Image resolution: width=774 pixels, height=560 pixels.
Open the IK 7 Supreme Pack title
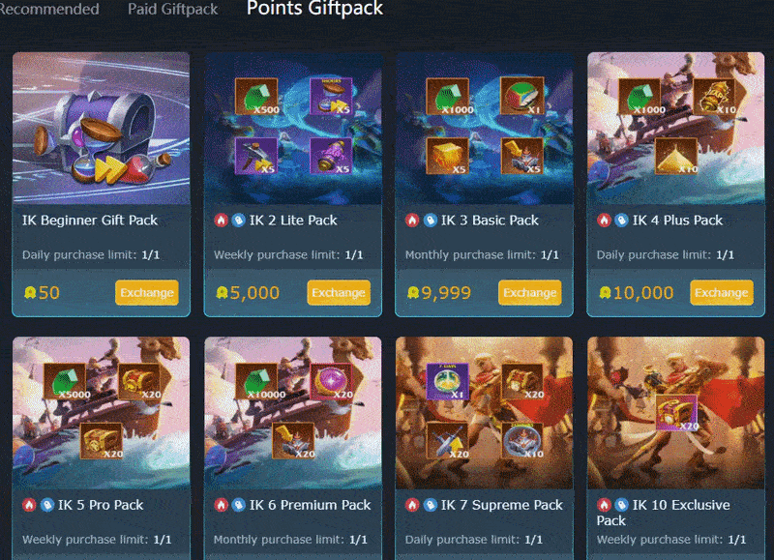501,505
